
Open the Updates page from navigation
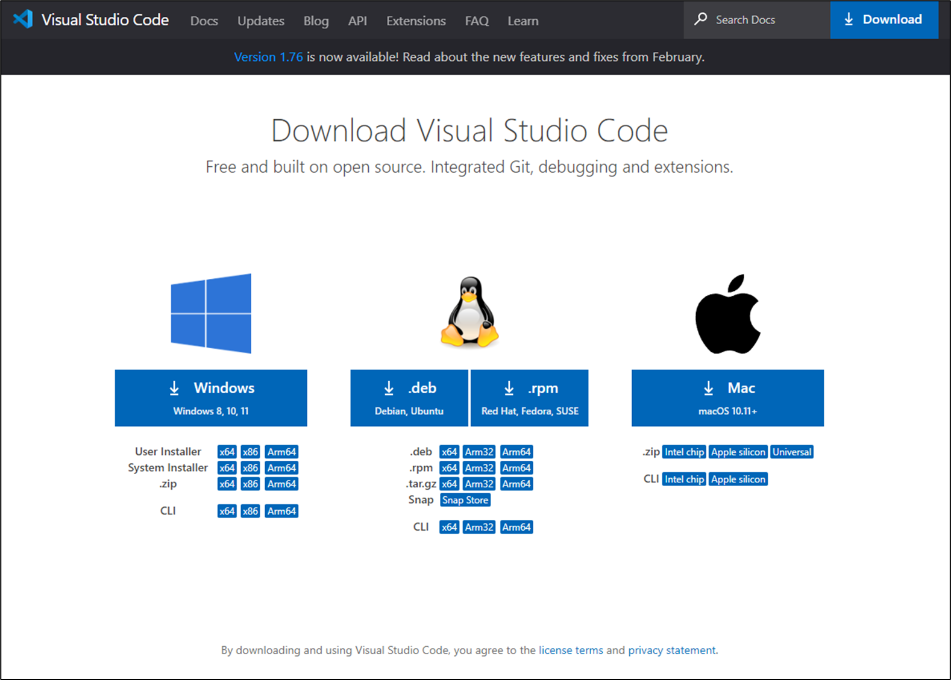(261, 20)
